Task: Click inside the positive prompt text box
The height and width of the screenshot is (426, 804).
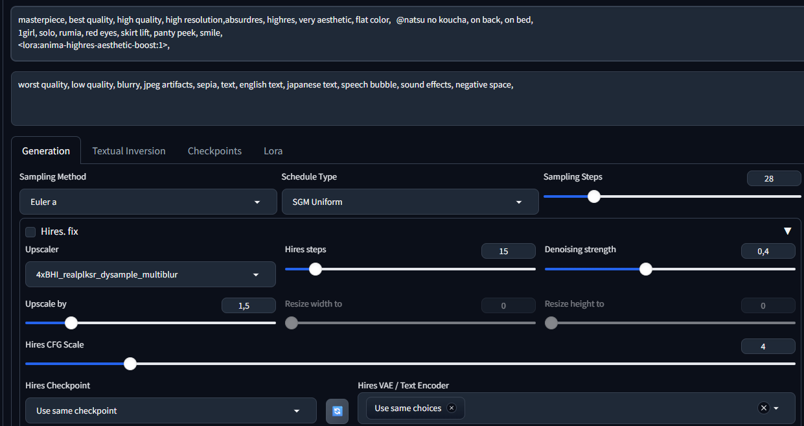Action: pyautogui.click(x=408, y=34)
